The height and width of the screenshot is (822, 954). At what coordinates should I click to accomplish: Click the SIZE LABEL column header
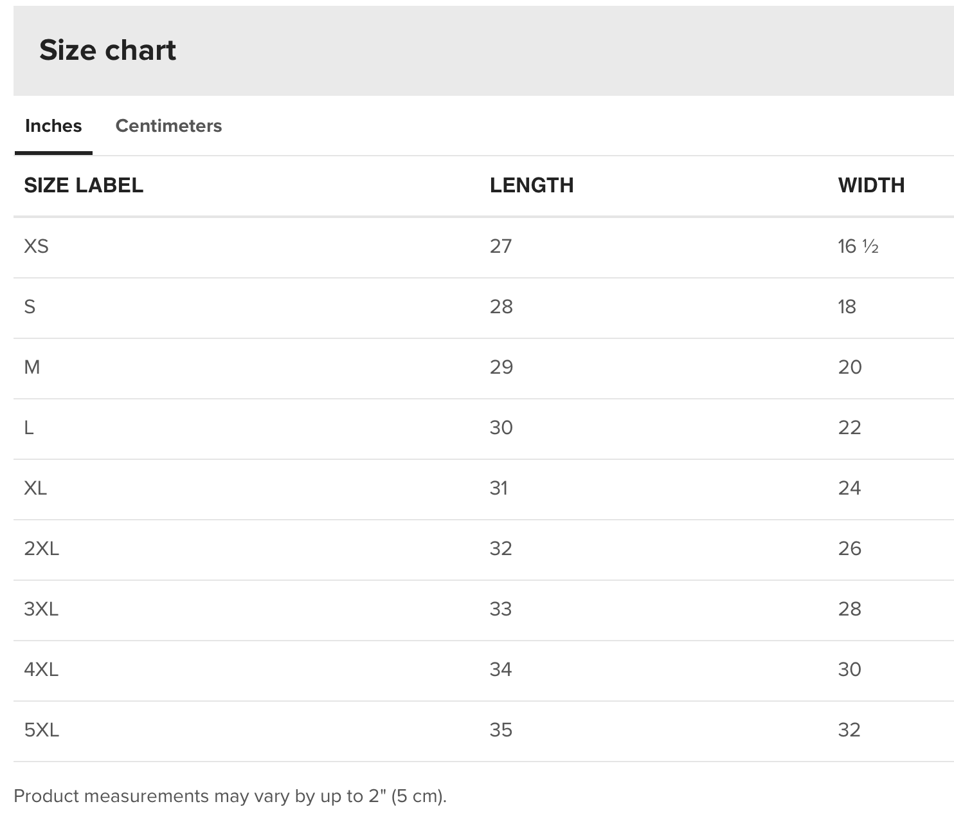84,185
